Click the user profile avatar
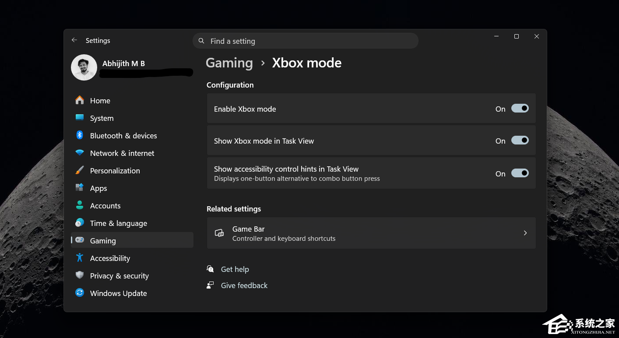The width and height of the screenshot is (619, 338). pyautogui.click(x=84, y=67)
